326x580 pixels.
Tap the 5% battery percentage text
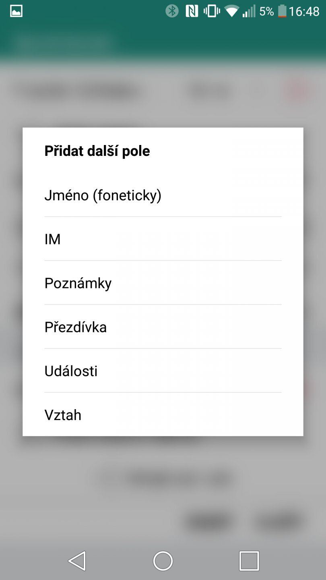click(x=266, y=11)
